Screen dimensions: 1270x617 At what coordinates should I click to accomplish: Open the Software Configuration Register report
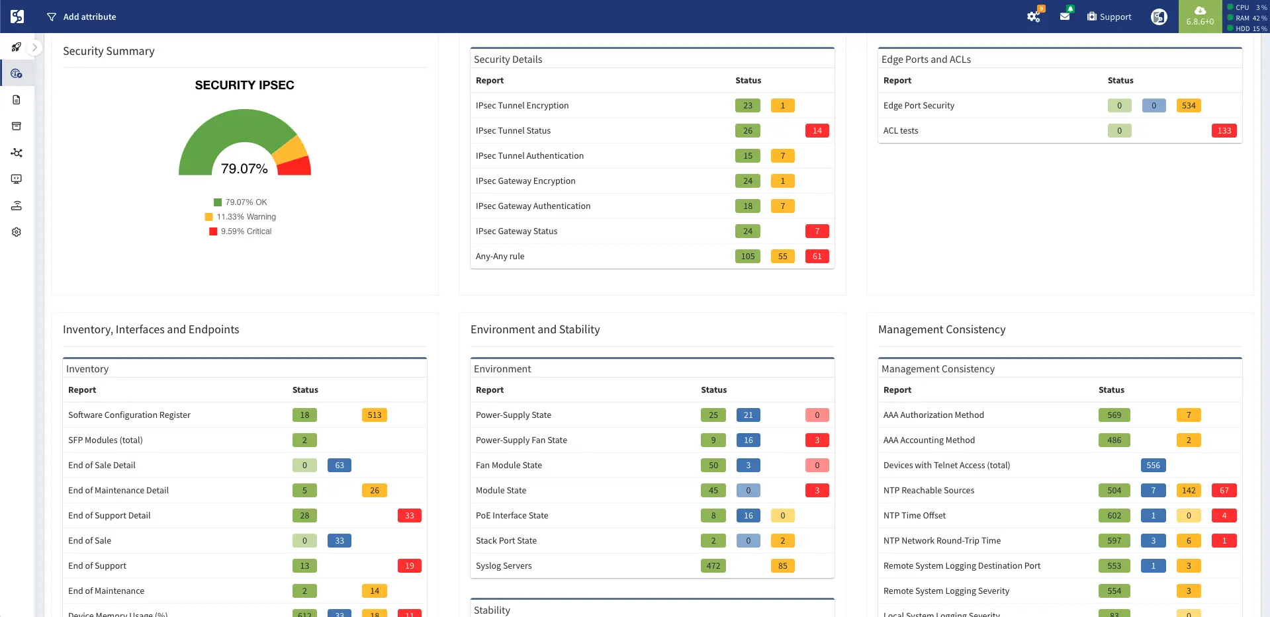129,415
